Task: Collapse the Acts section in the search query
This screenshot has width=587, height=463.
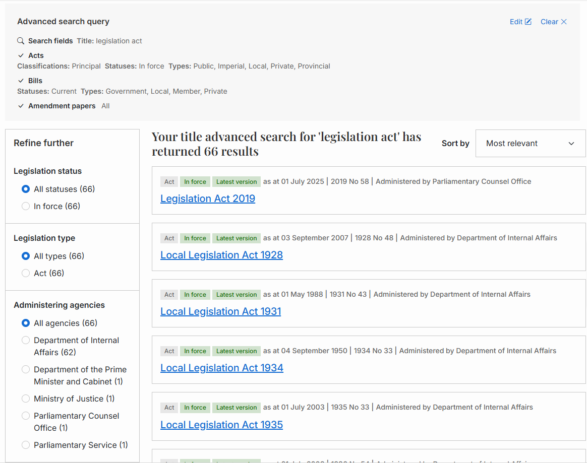Action: tap(21, 55)
